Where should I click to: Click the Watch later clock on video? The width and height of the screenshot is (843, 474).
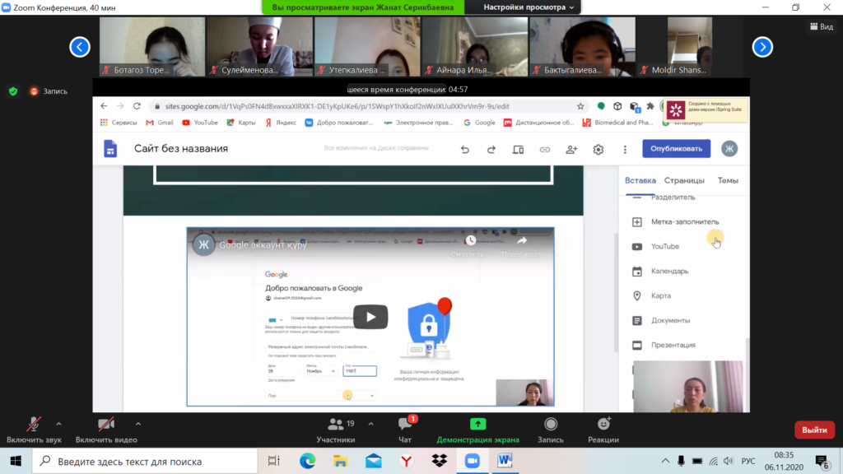470,241
